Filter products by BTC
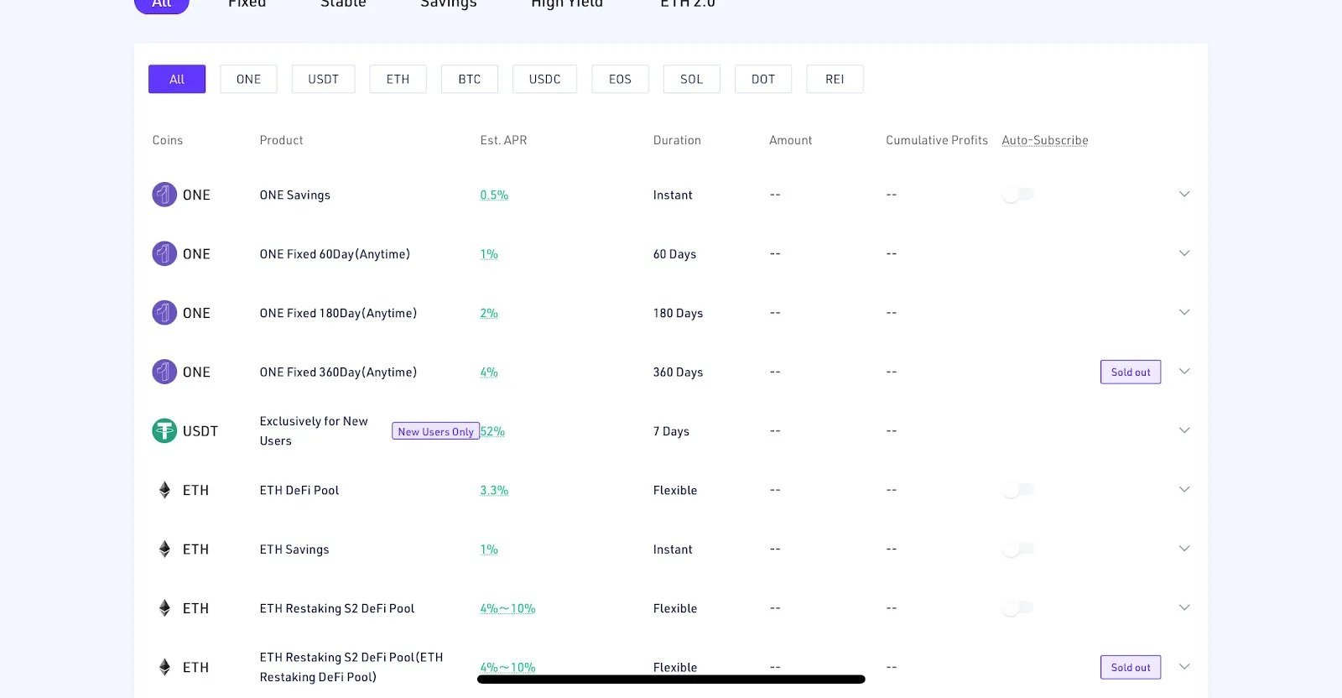 pyautogui.click(x=470, y=79)
